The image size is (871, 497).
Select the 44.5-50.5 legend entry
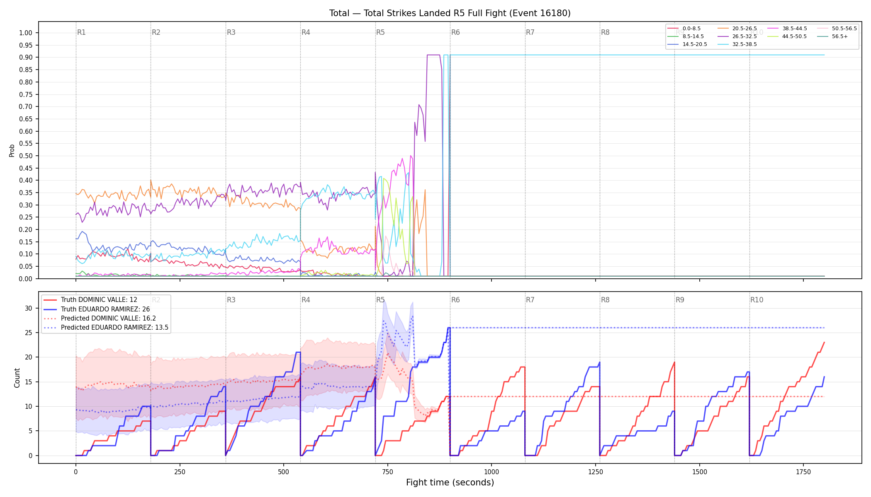coord(787,36)
